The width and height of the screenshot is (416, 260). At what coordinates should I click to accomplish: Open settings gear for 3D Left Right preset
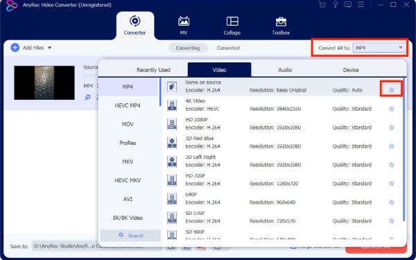coord(391,165)
